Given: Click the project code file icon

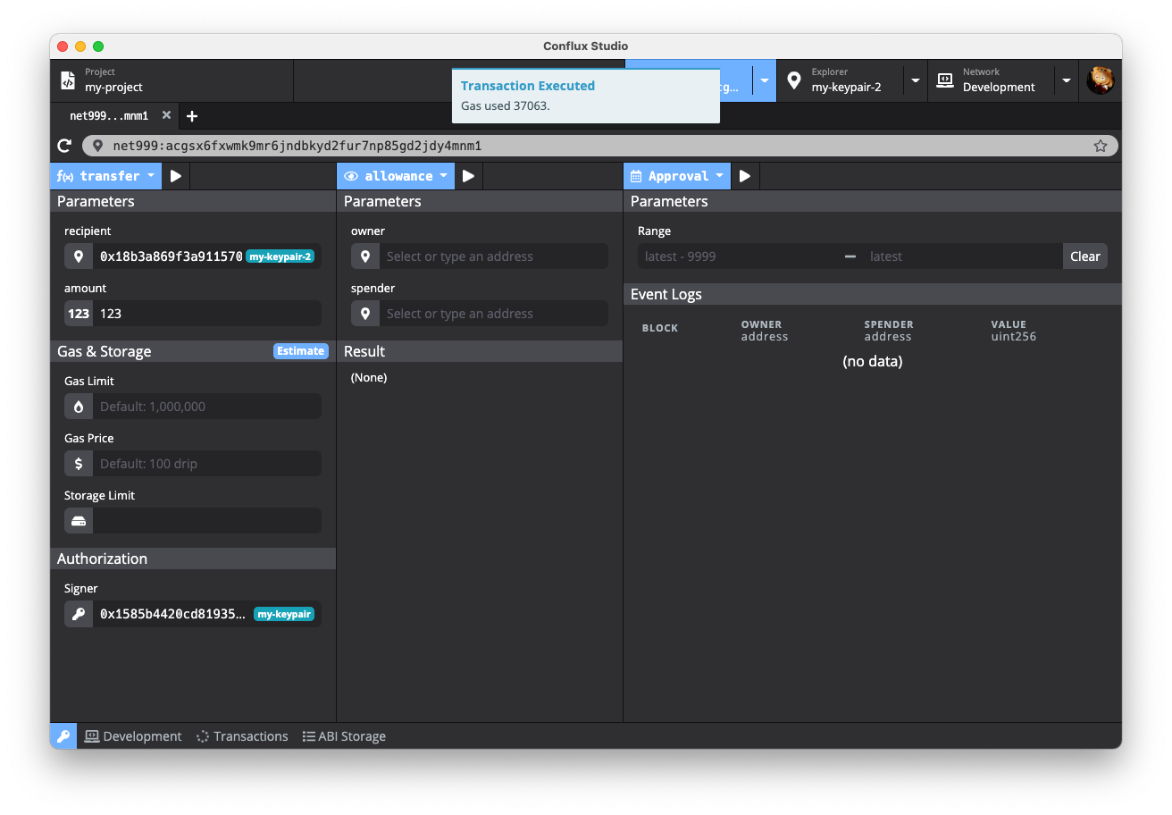Looking at the screenshot, I should 68,80.
